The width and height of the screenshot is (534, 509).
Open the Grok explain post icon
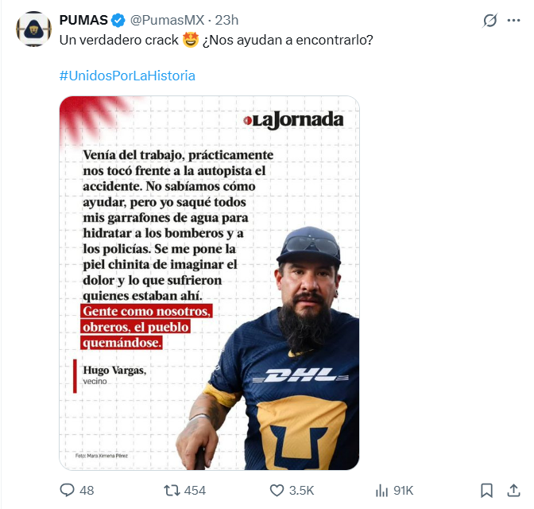pyautogui.click(x=489, y=21)
